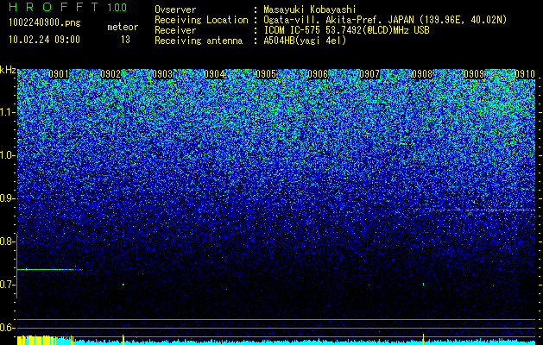Click the Receiving Location label

point(201,20)
